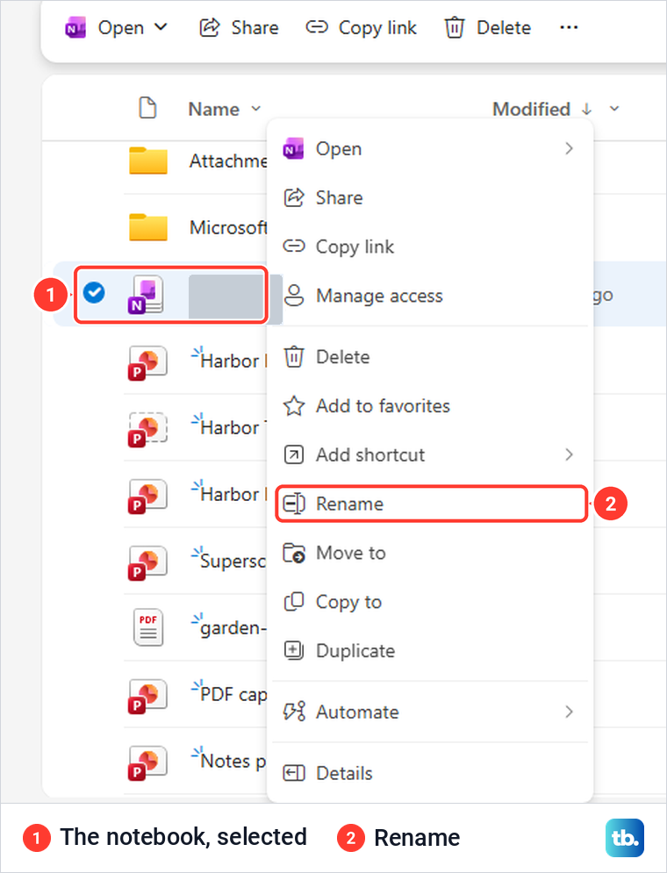This screenshot has width=667, height=873.
Task: Click the file type column header icon
Action: pos(147,108)
